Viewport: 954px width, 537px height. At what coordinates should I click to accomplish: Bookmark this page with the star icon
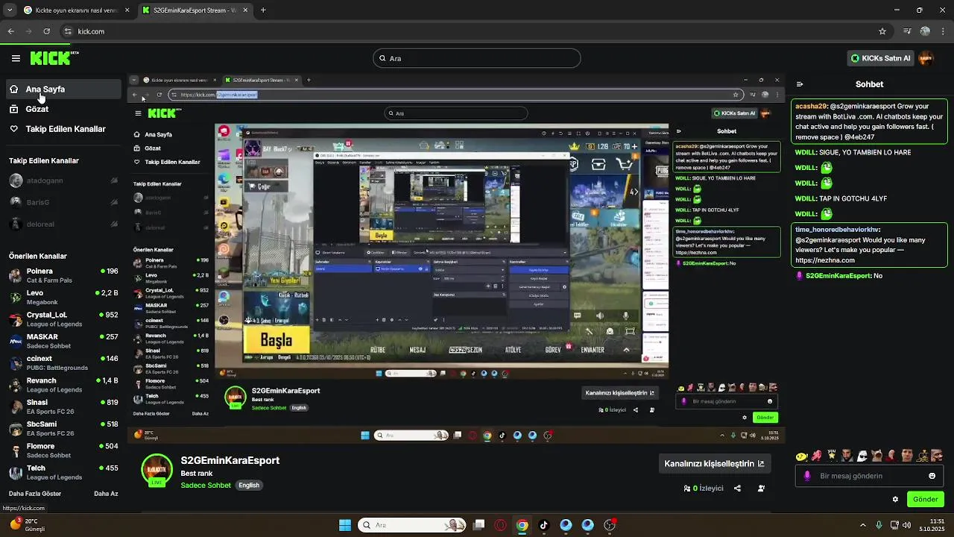tap(882, 31)
